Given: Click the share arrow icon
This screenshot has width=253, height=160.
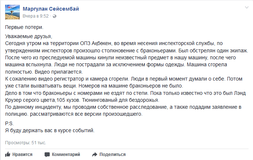Looking at the screenshot, I should pos(94,155).
